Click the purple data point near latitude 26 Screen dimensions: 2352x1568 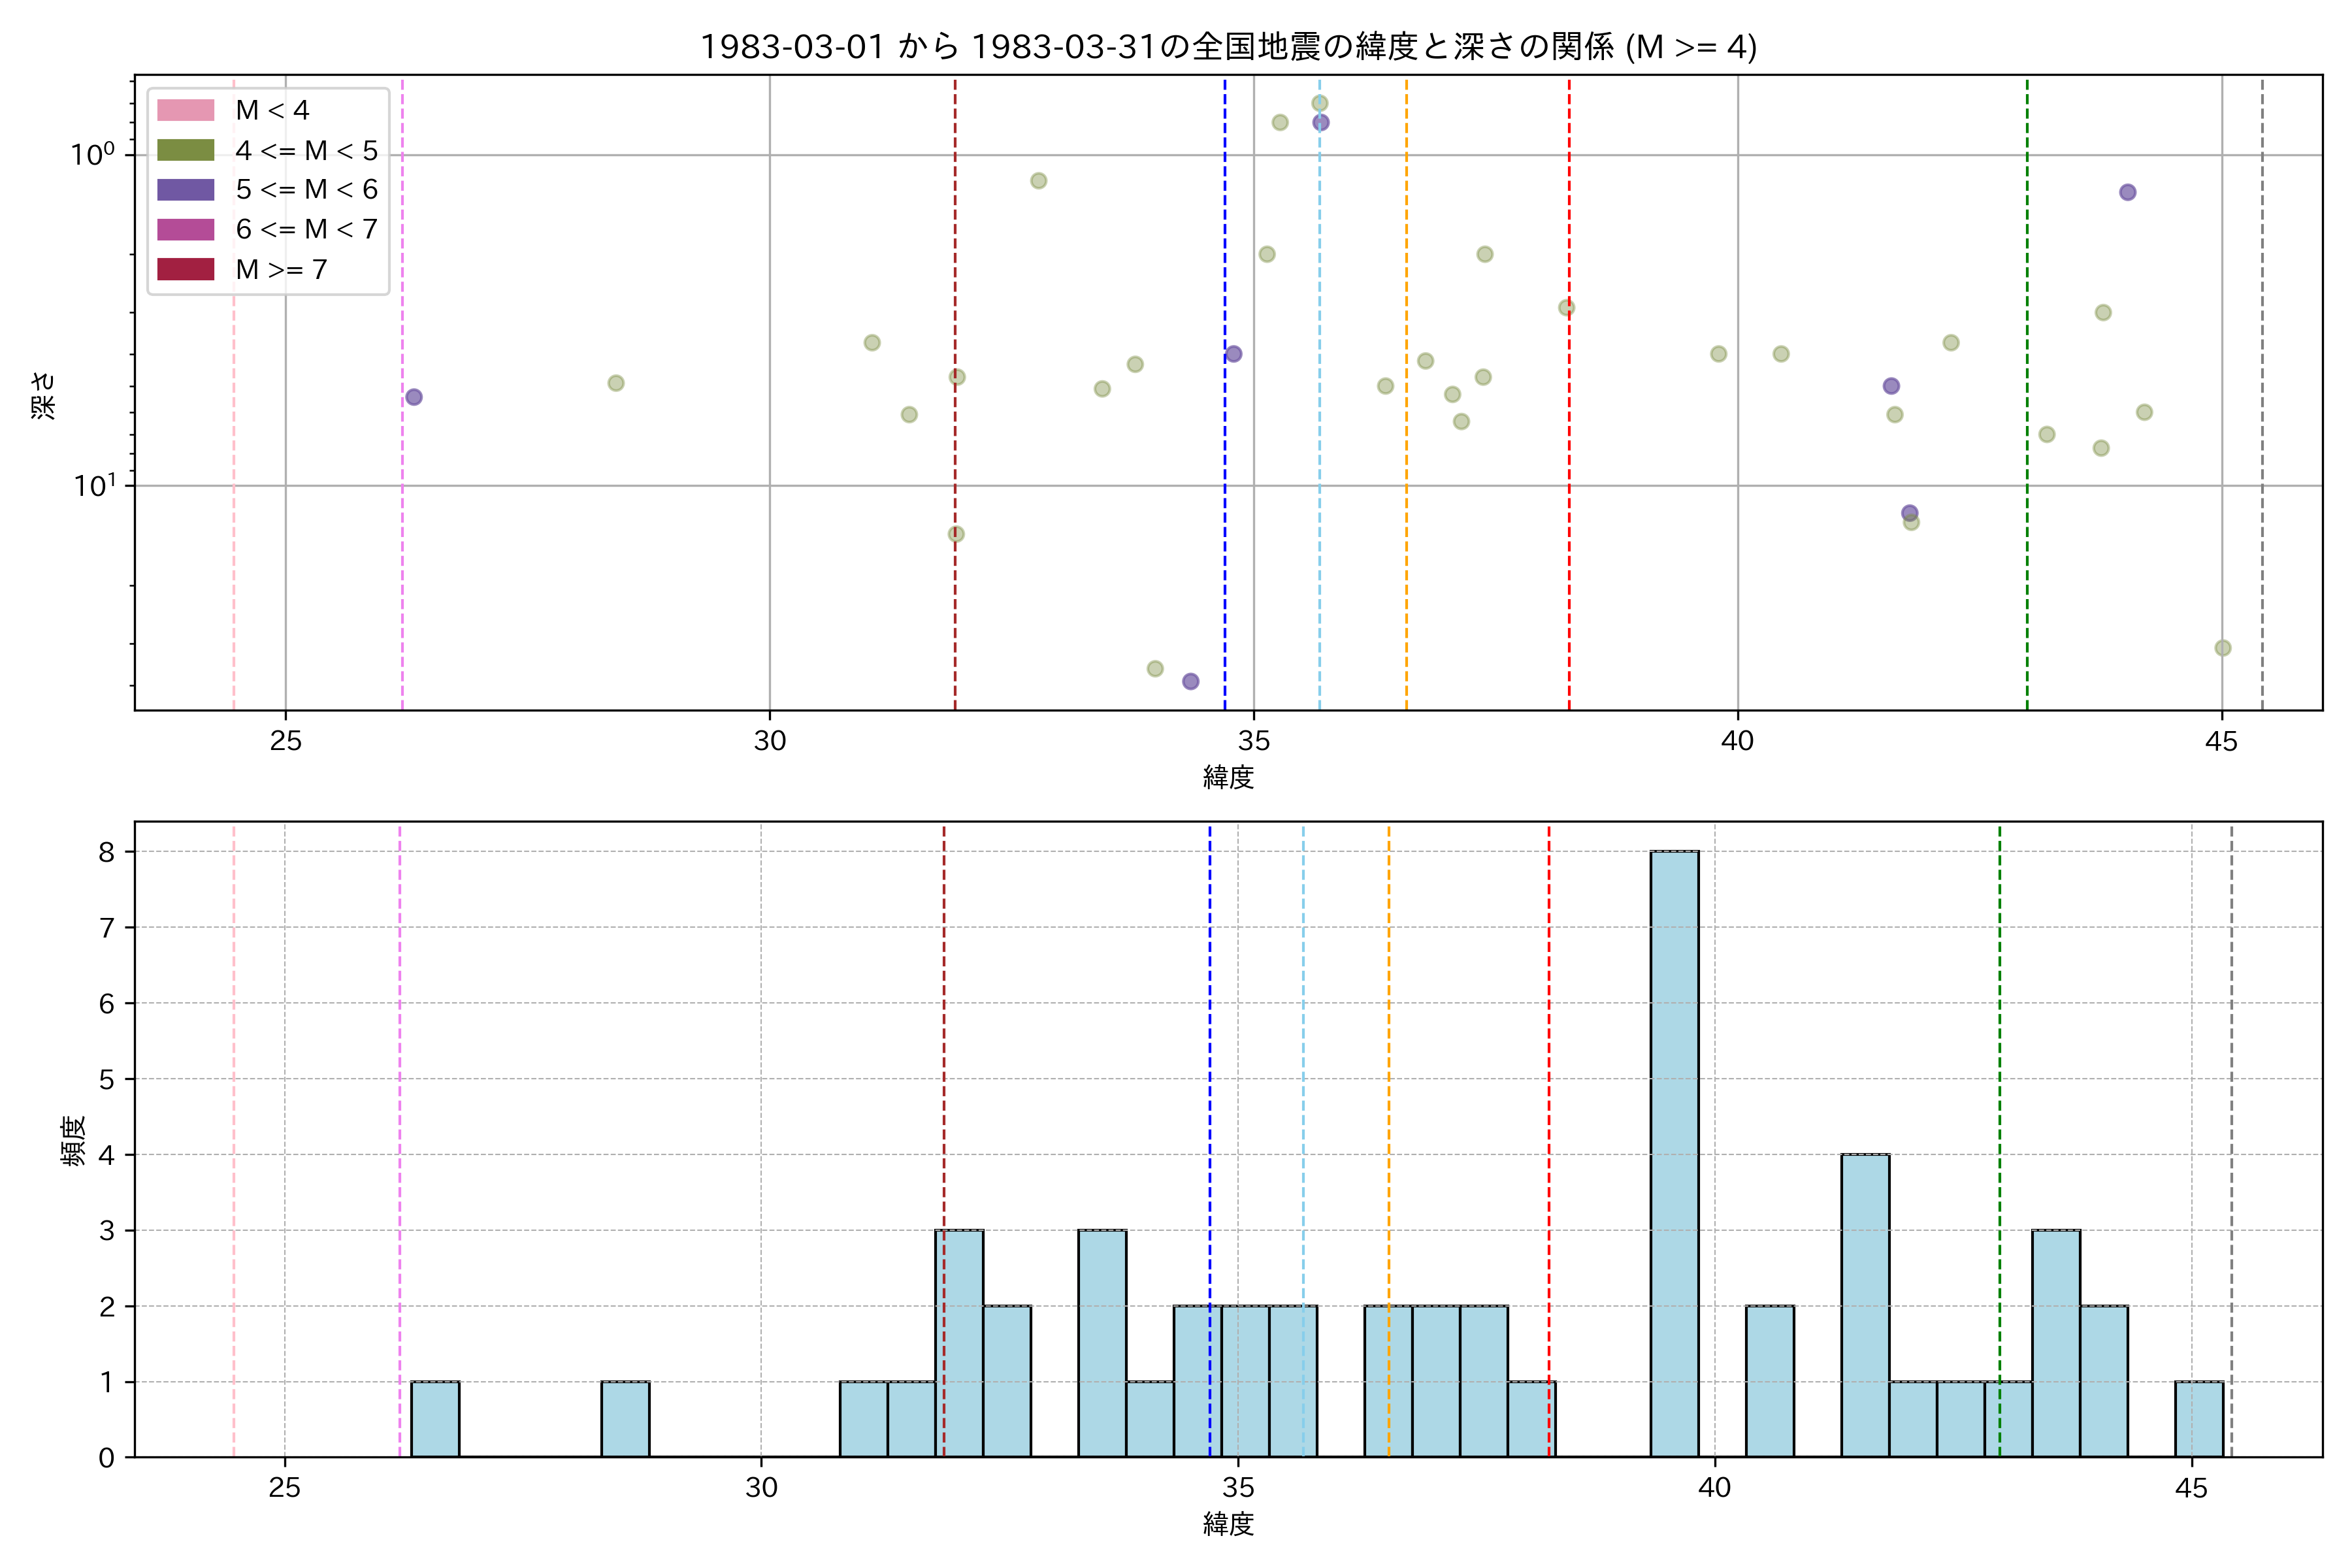pyautogui.click(x=414, y=397)
